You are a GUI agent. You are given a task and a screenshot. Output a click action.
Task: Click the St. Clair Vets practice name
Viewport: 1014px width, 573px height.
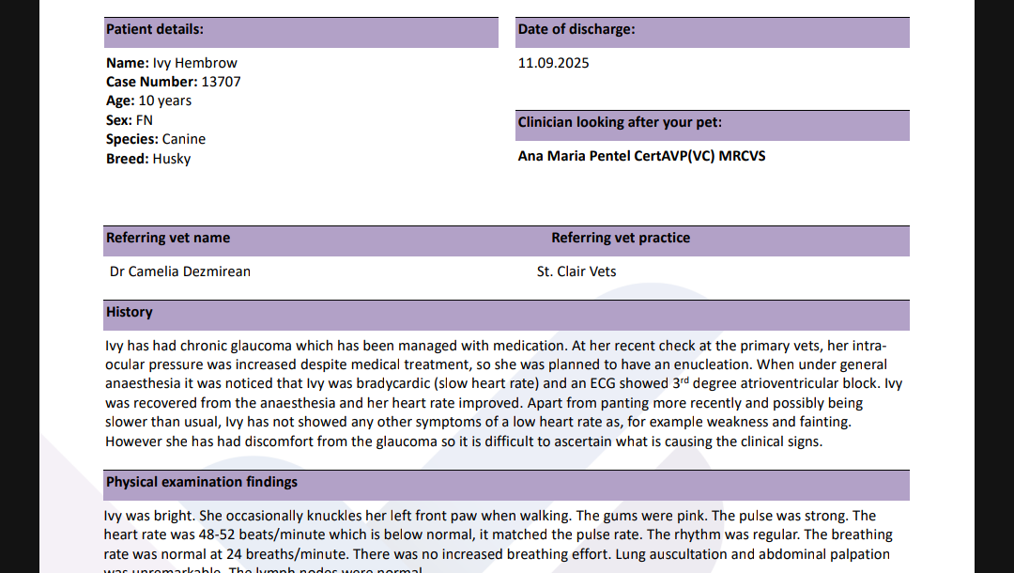pos(576,271)
